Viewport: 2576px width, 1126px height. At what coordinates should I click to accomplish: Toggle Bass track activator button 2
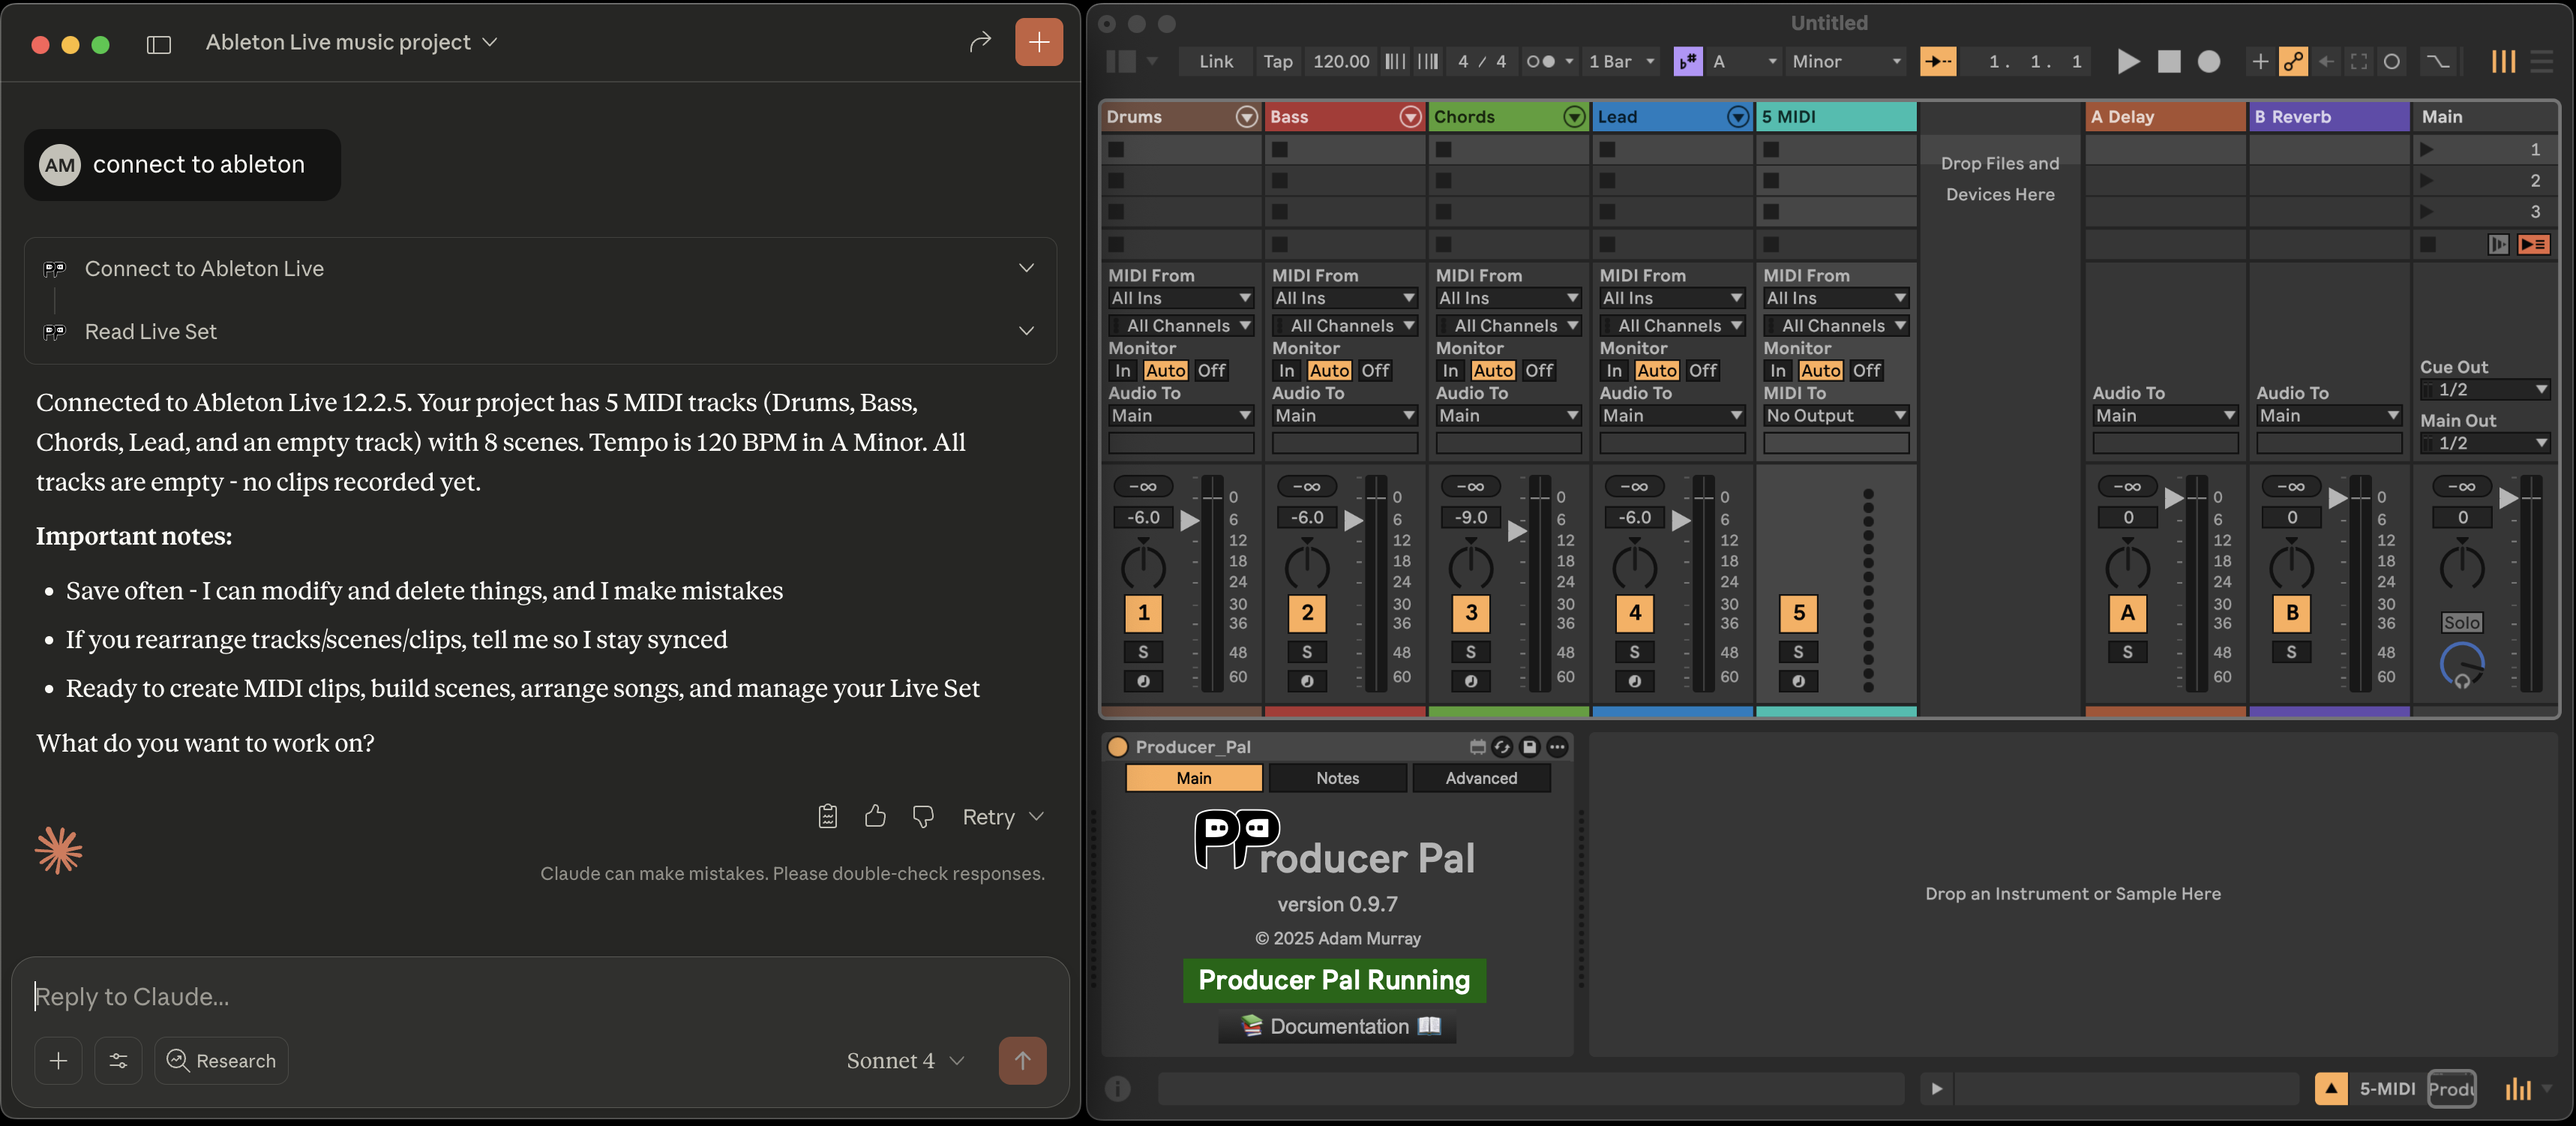pyautogui.click(x=1307, y=613)
